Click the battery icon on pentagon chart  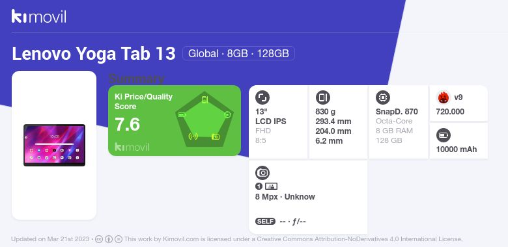[182, 114]
